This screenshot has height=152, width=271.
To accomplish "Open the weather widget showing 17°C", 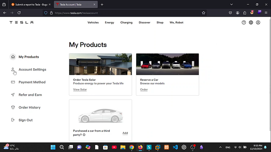I will click(11, 147).
